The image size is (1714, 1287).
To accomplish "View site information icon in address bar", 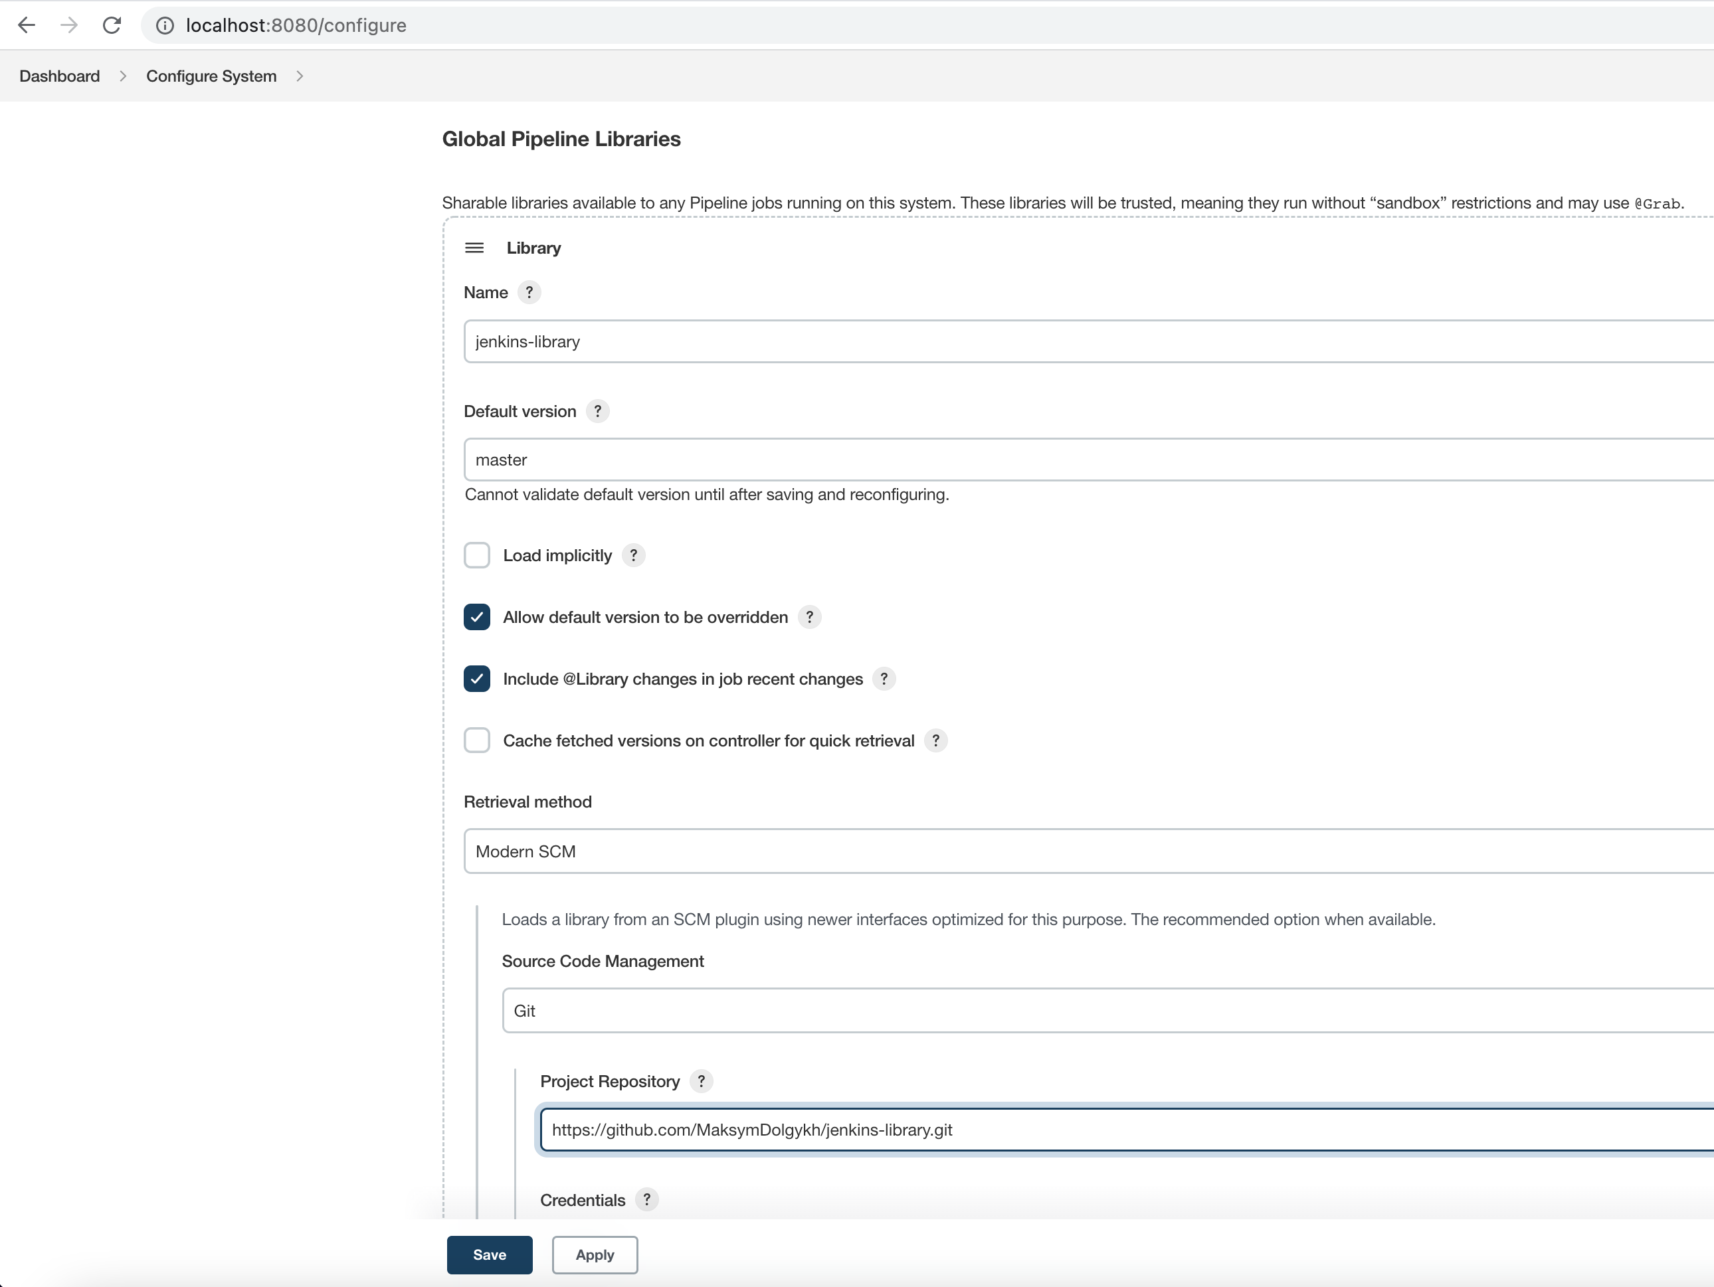I will 164,25.
